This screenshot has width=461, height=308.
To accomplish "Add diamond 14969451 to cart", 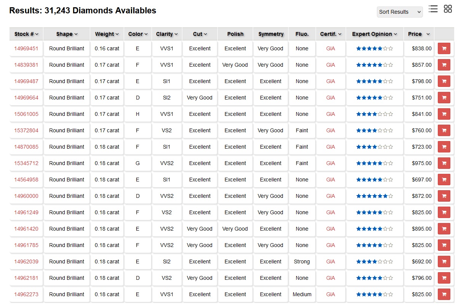I will pos(444,48).
